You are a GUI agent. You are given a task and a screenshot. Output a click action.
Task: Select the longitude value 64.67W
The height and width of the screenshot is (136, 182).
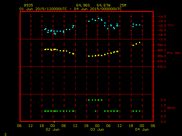(x=104, y=5)
